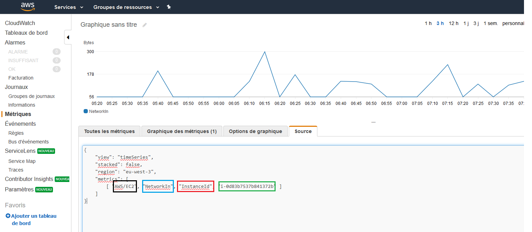The image size is (532, 232).
Task: Click the 07:15 time label on x-axis
Action: 447,103
